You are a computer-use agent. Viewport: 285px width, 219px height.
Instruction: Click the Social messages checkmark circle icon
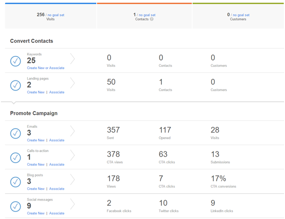point(16,206)
